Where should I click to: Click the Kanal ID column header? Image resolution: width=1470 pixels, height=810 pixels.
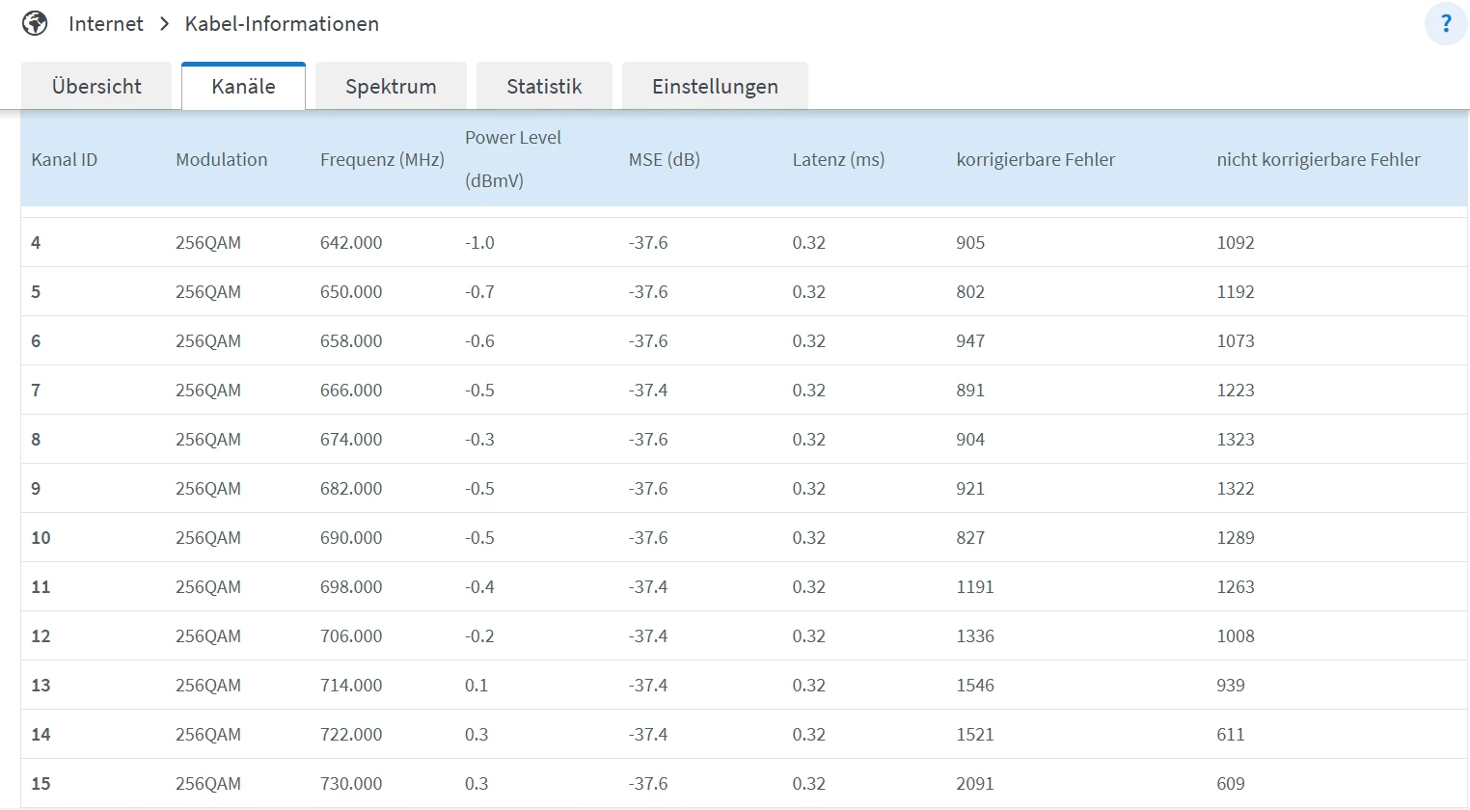[x=65, y=160]
